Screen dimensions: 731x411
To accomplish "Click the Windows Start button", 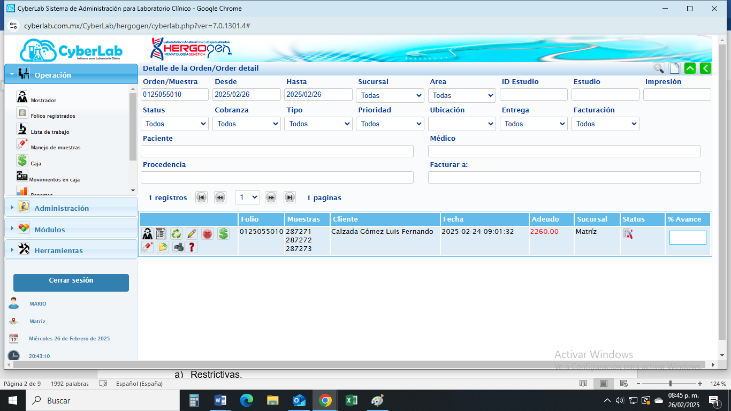I will (x=12, y=400).
